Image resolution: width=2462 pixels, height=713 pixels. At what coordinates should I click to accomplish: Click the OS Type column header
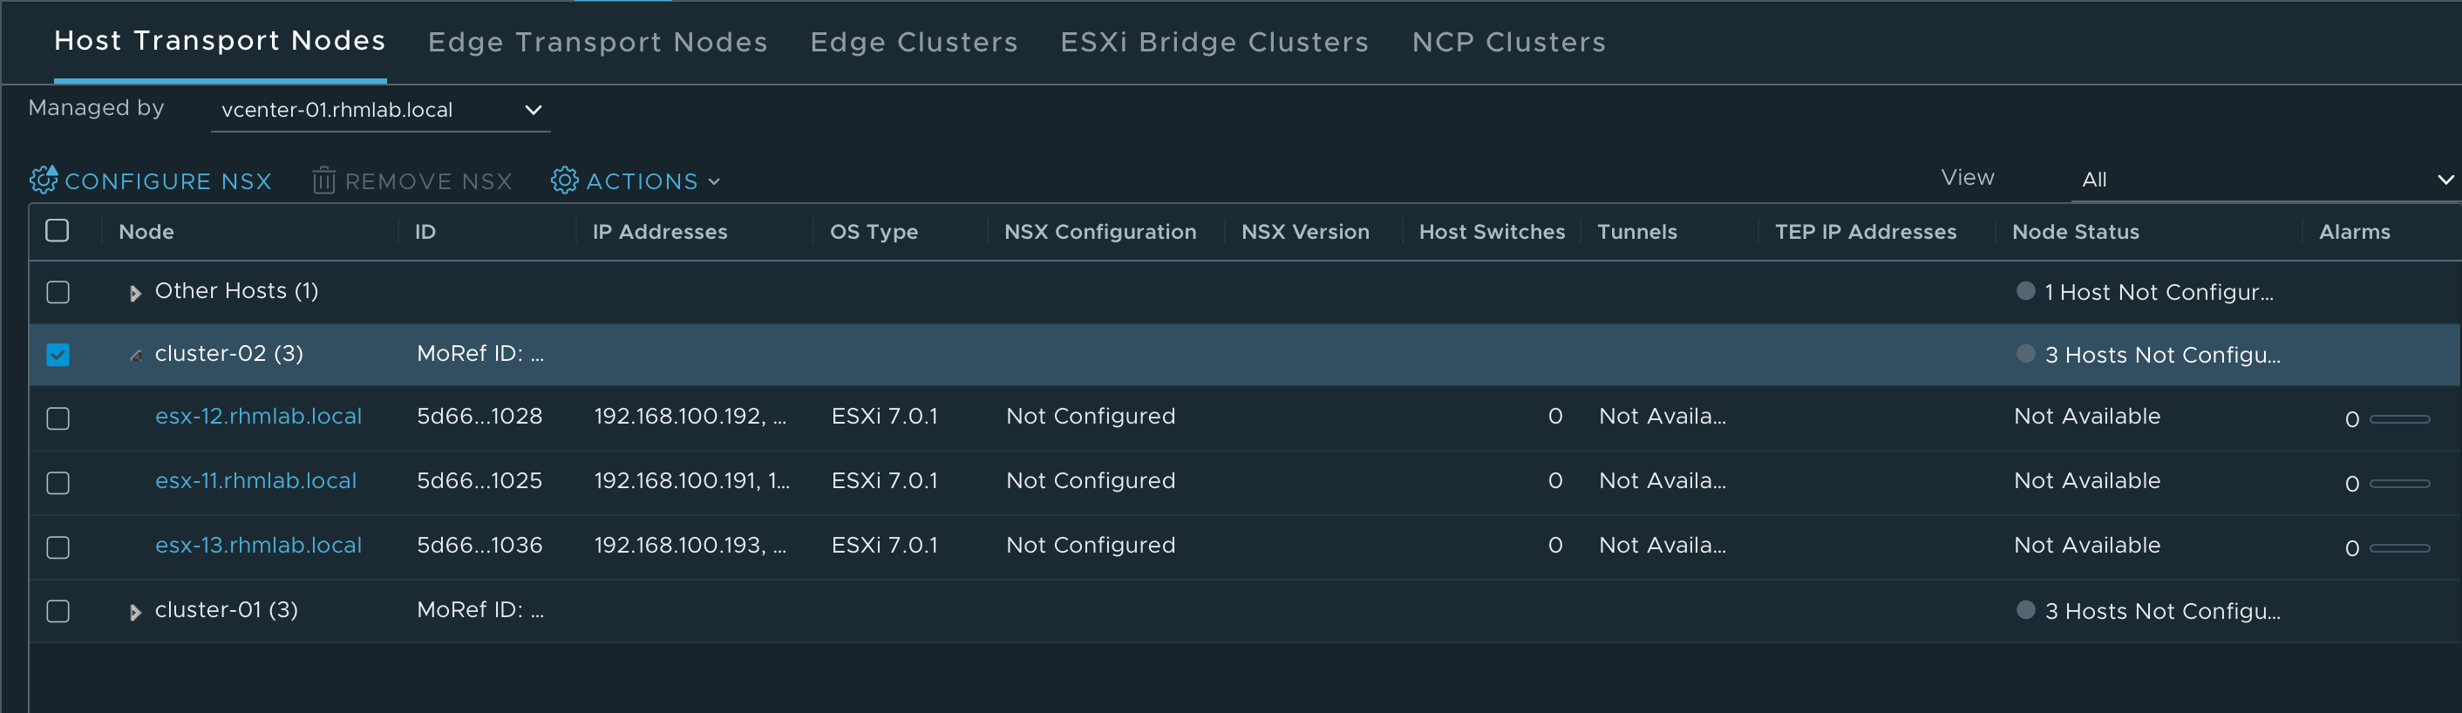874,231
